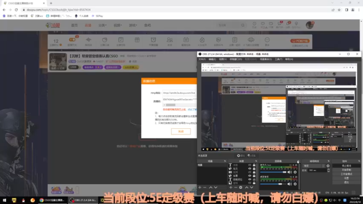Pop out the 控件 dock panel

359,161
